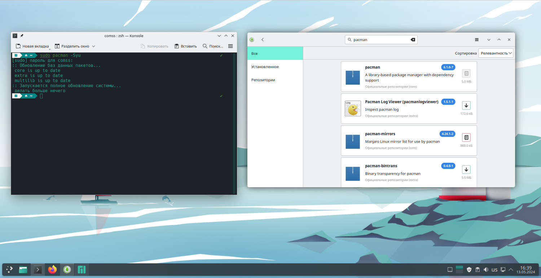Open the virtual desktop pager on the taskbar
Image resolution: width=541 pixels, height=278 pixels.
tap(459, 269)
